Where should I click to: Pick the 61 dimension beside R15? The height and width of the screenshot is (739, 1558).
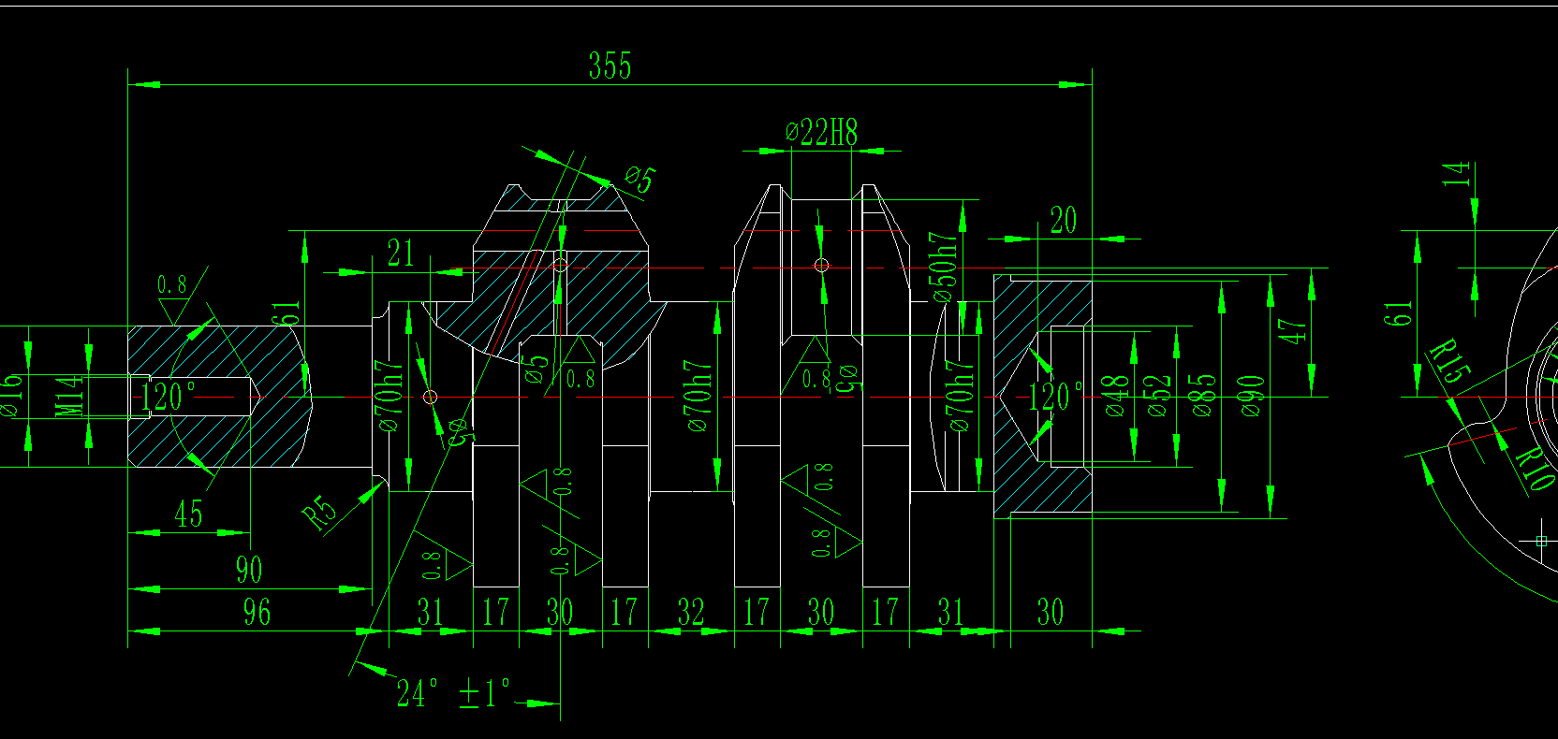[1397, 314]
